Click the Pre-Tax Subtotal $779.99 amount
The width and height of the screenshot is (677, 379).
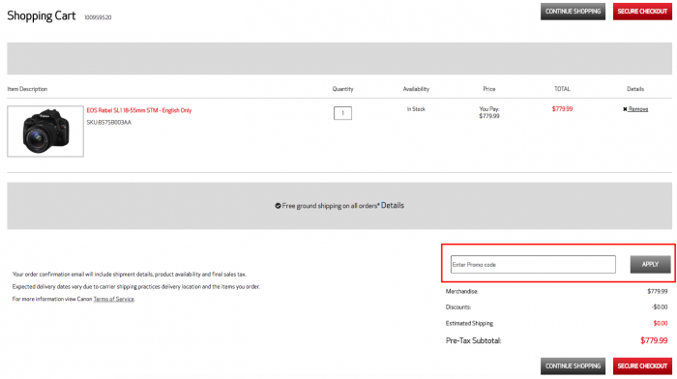pyautogui.click(x=654, y=340)
